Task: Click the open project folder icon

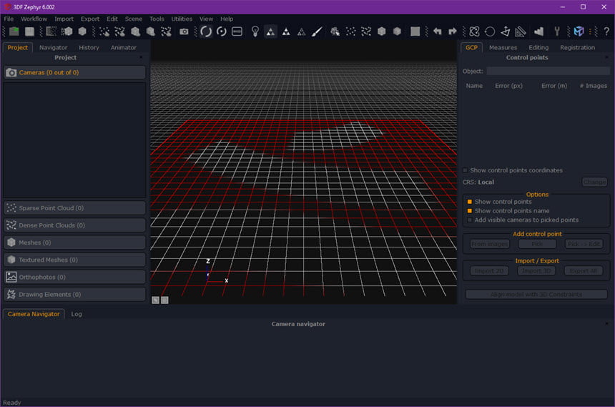Action: (14, 31)
